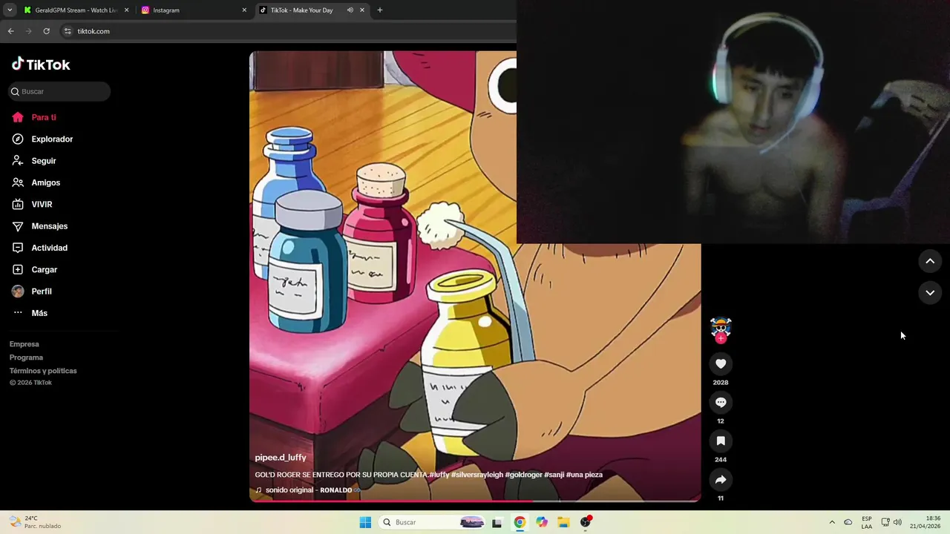Open the comments on the video

(721, 402)
